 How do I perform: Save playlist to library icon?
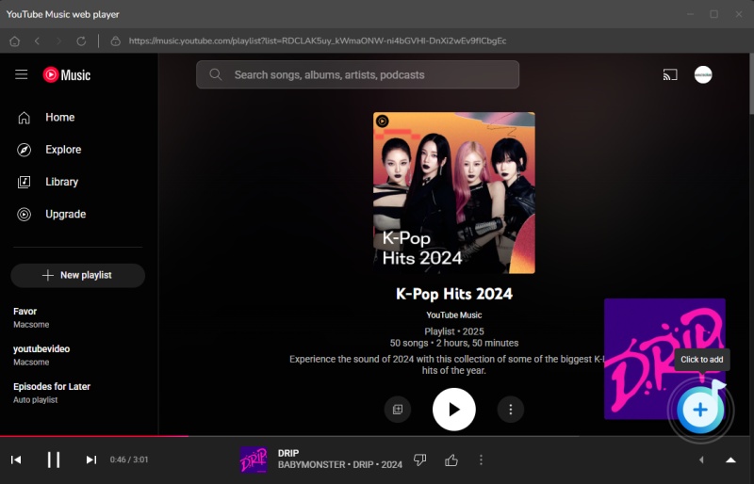click(x=398, y=410)
